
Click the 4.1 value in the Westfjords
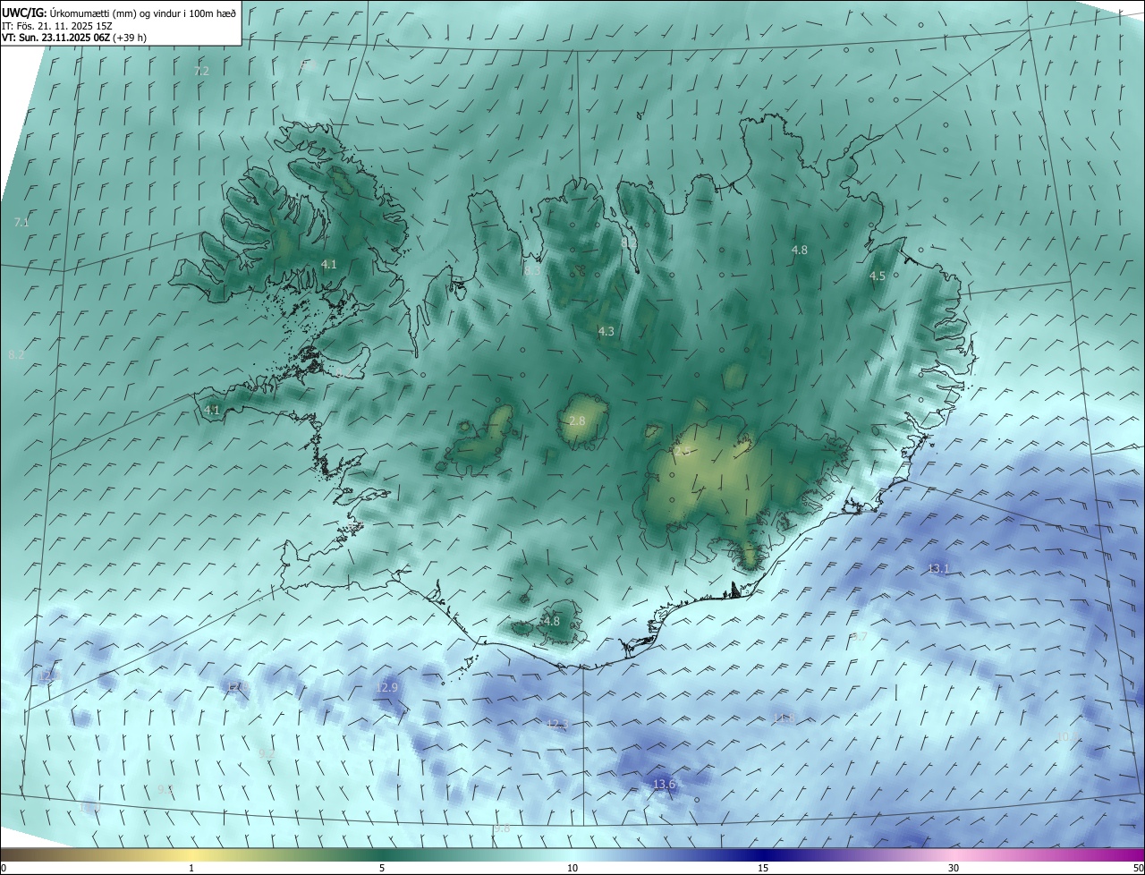[328, 264]
